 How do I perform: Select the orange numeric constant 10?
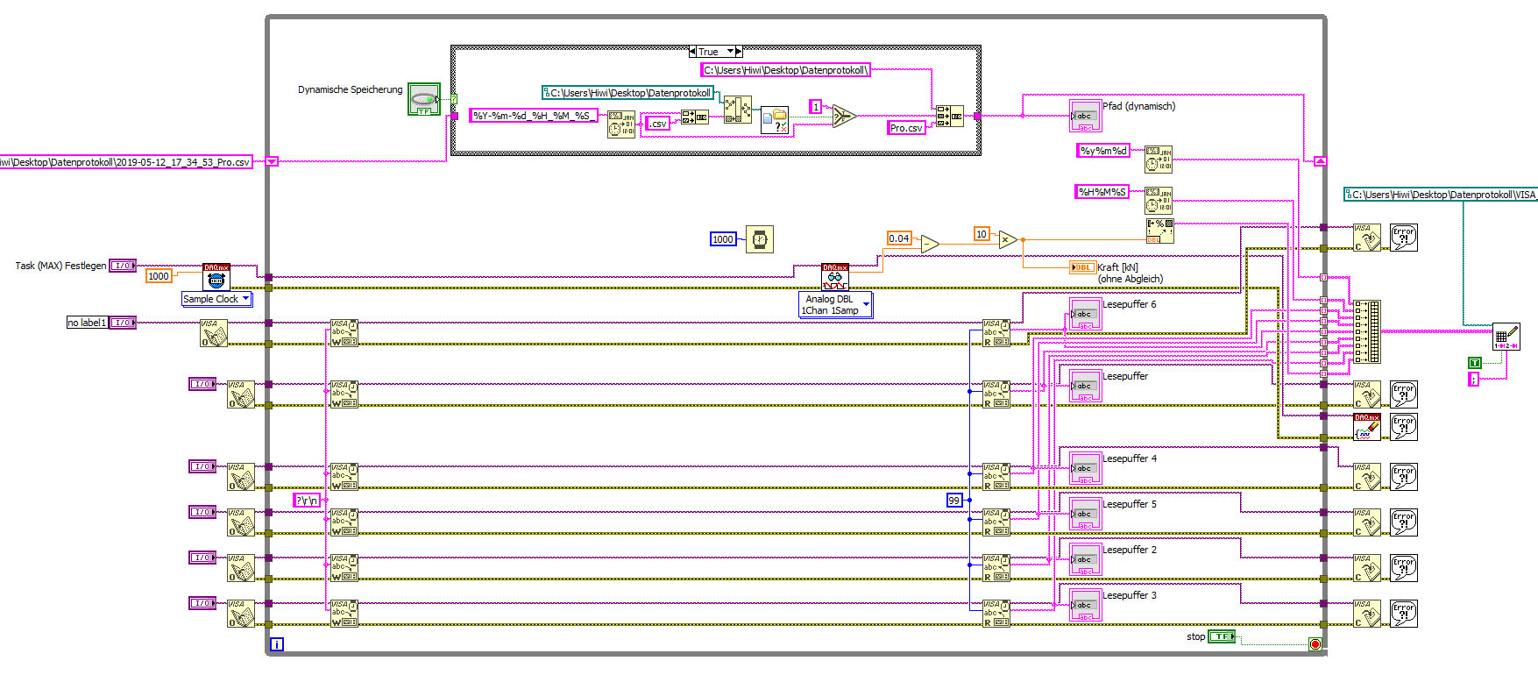click(x=982, y=234)
